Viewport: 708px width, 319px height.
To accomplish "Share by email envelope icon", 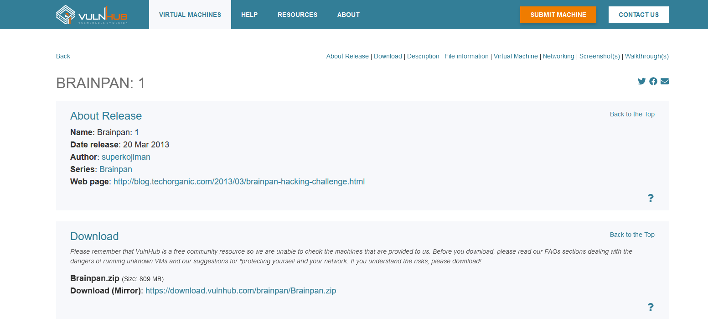I will point(665,81).
